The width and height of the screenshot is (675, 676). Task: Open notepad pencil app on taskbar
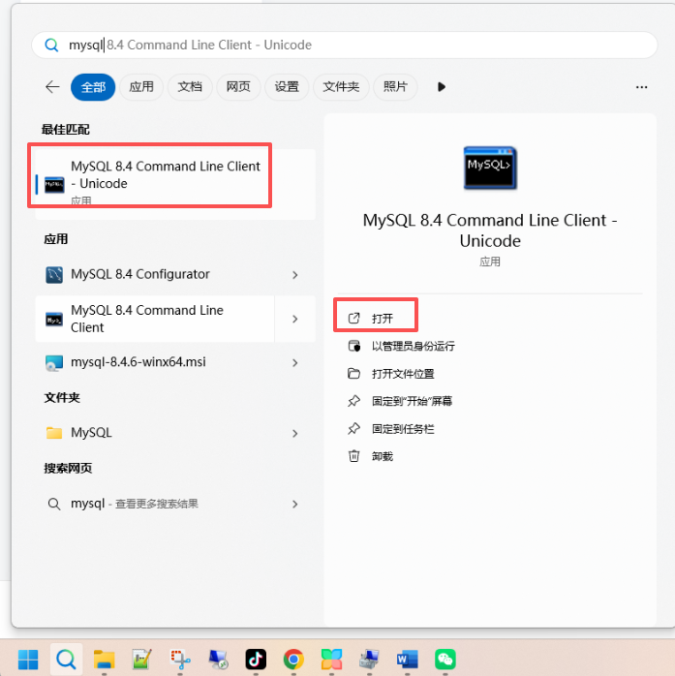point(141,660)
